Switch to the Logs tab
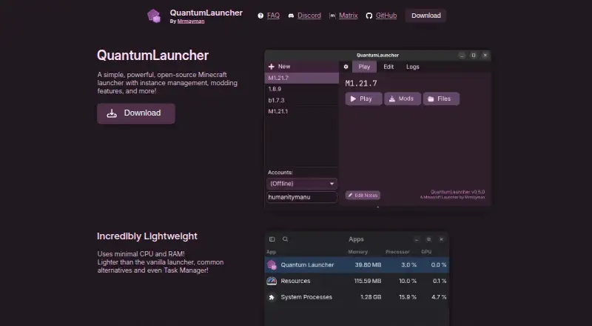 pos(413,67)
